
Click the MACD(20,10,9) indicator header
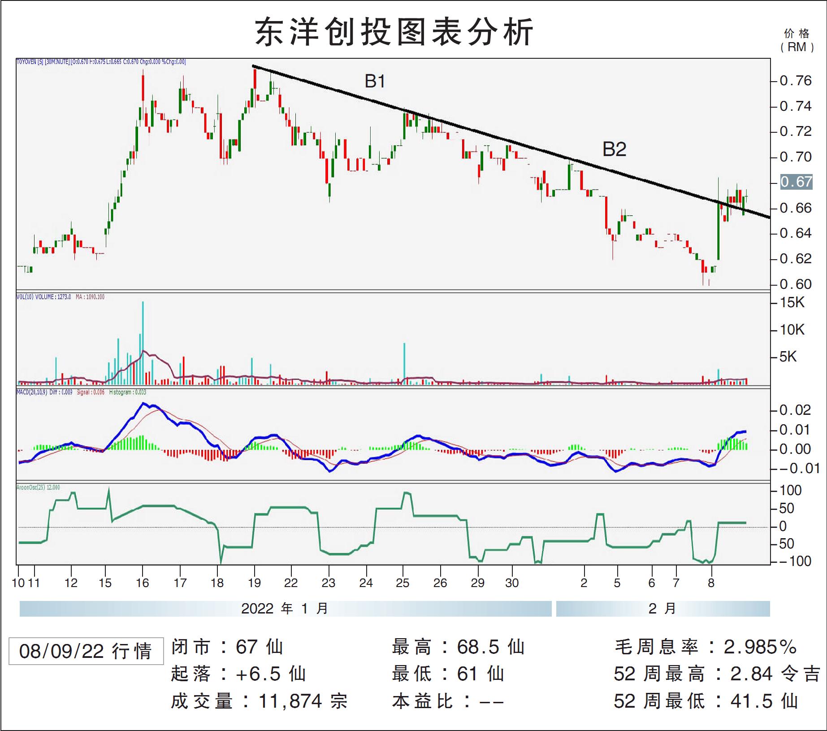(81, 392)
